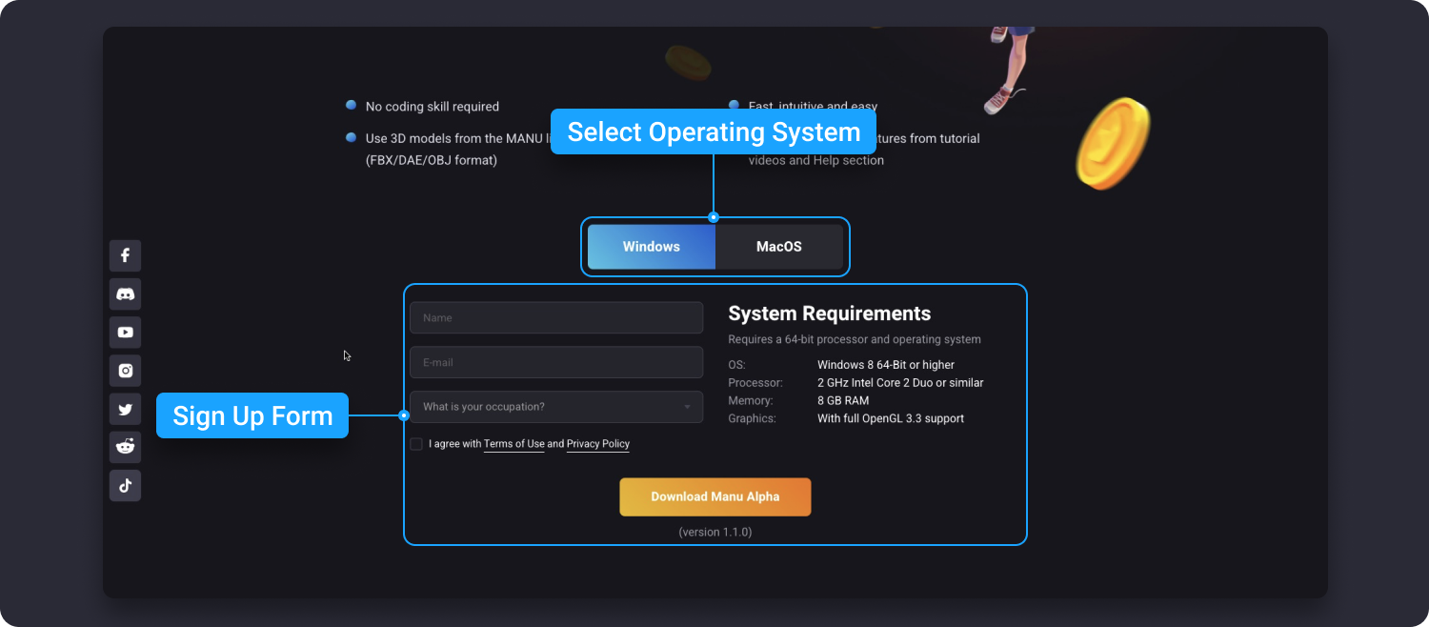Open the occupation dropdown
The height and width of the screenshot is (627, 1429).
[x=556, y=407]
